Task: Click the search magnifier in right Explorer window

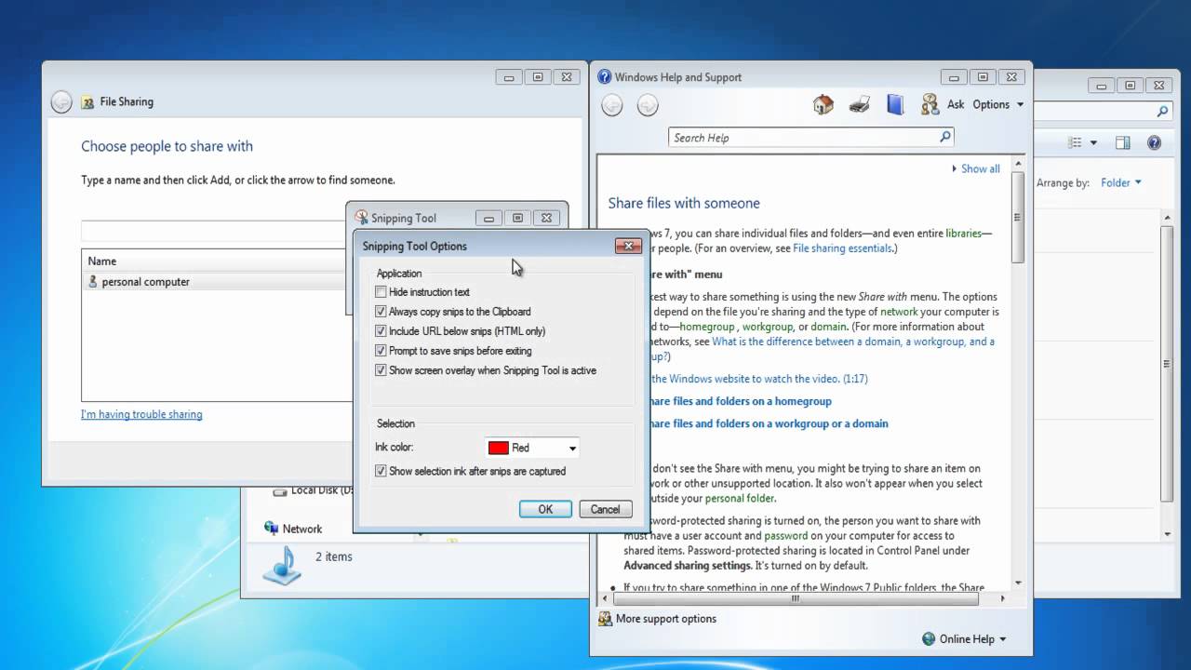Action: tap(1162, 111)
